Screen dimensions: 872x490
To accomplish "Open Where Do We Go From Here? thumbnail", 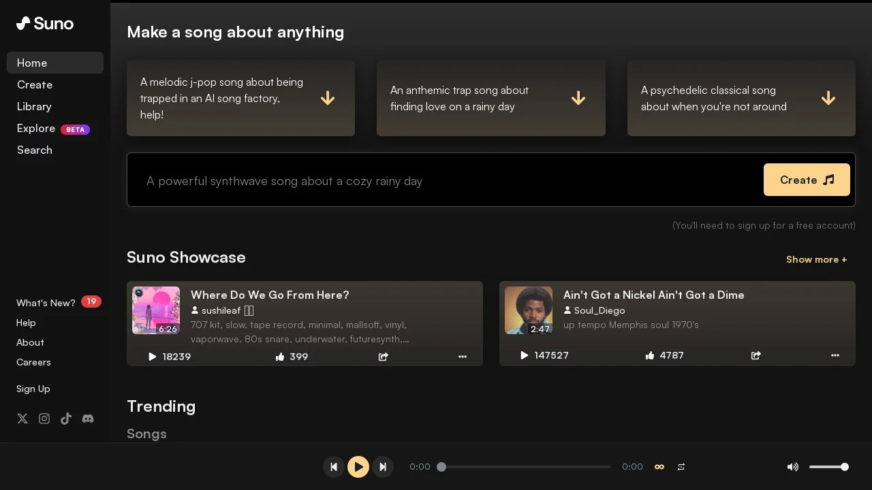I will pyautogui.click(x=156, y=310).
